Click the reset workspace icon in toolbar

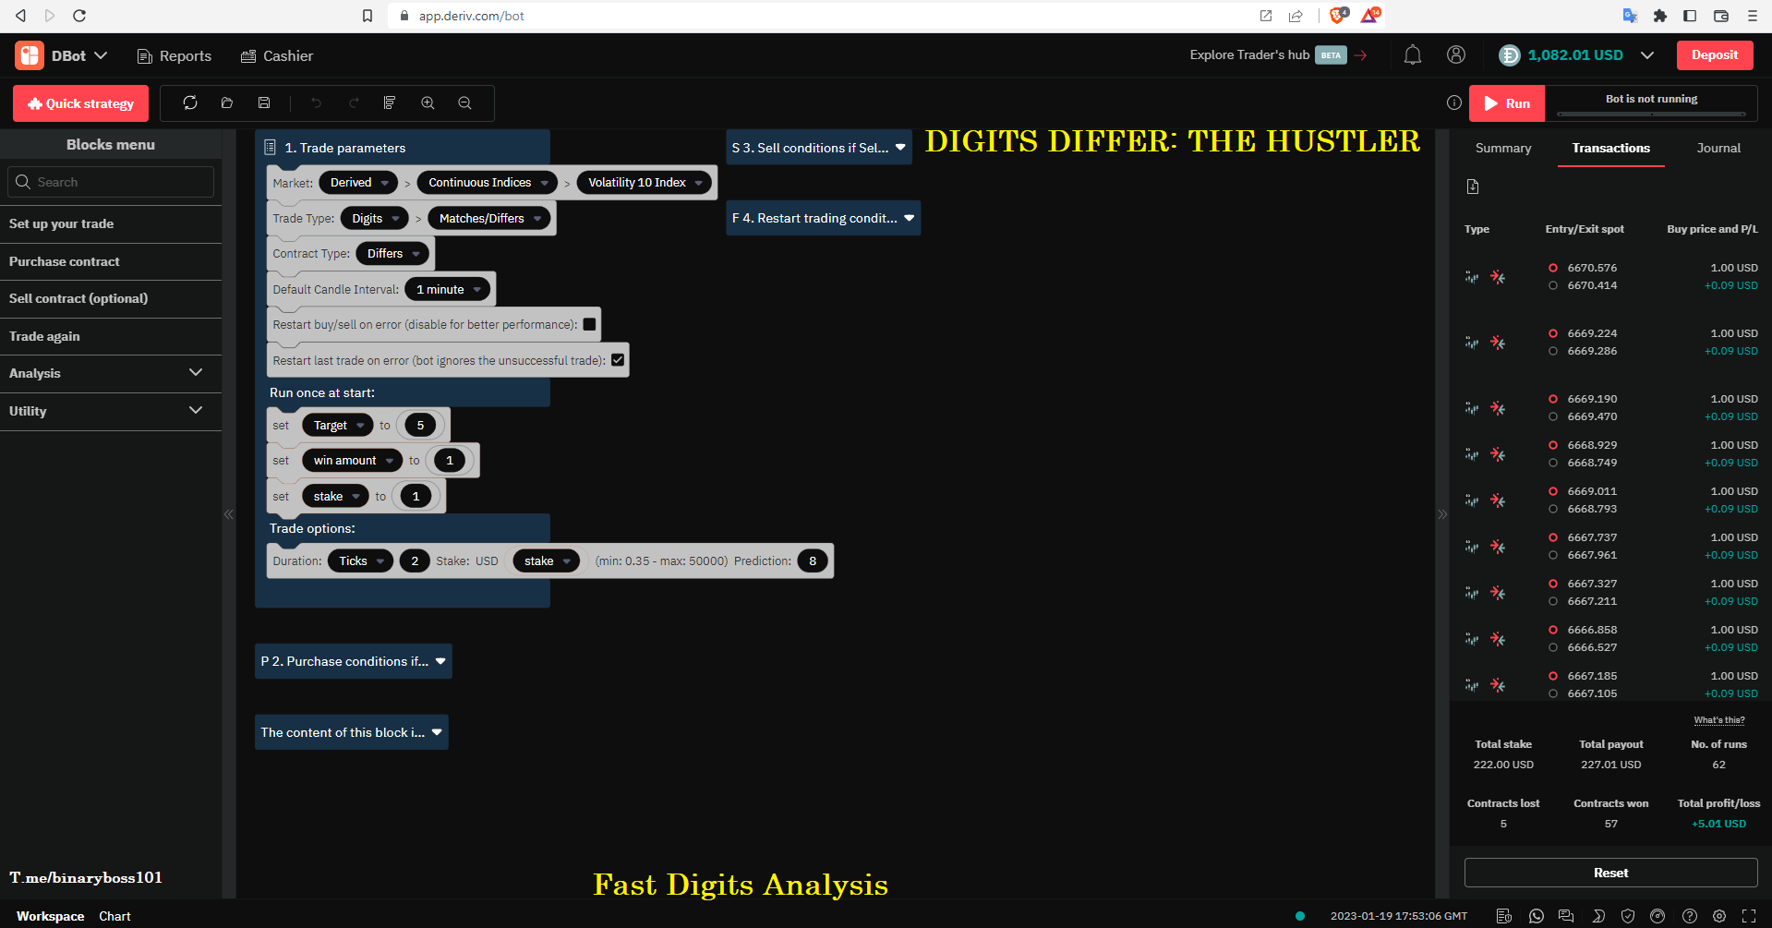tap(190, 103)
